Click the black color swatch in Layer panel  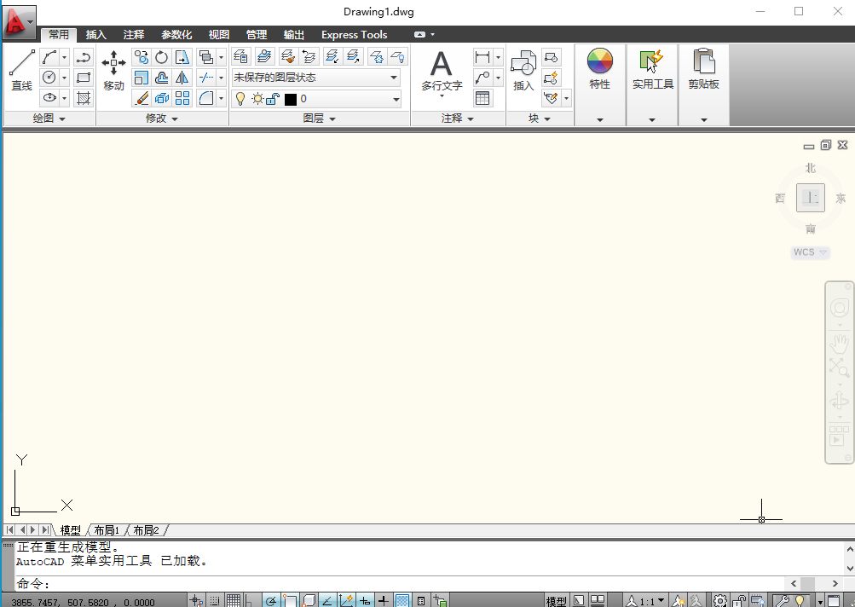pyautogui.click(x=290, y=99)
